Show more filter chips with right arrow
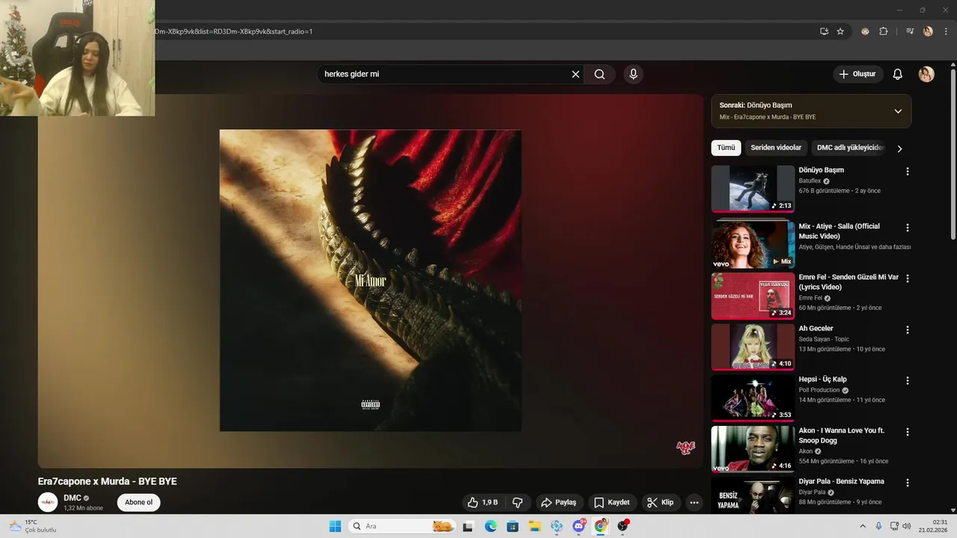The image size is (957, 538). (x=899, y=149)
